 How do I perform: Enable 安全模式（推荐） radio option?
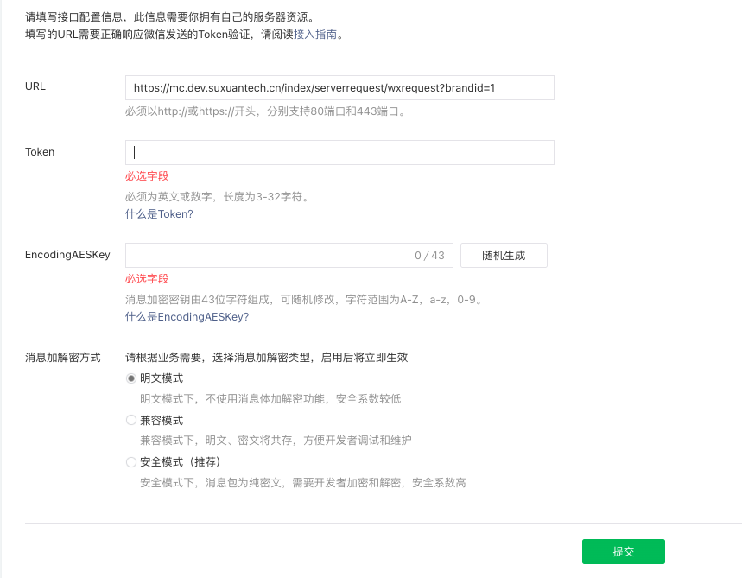tap(131, 462)
